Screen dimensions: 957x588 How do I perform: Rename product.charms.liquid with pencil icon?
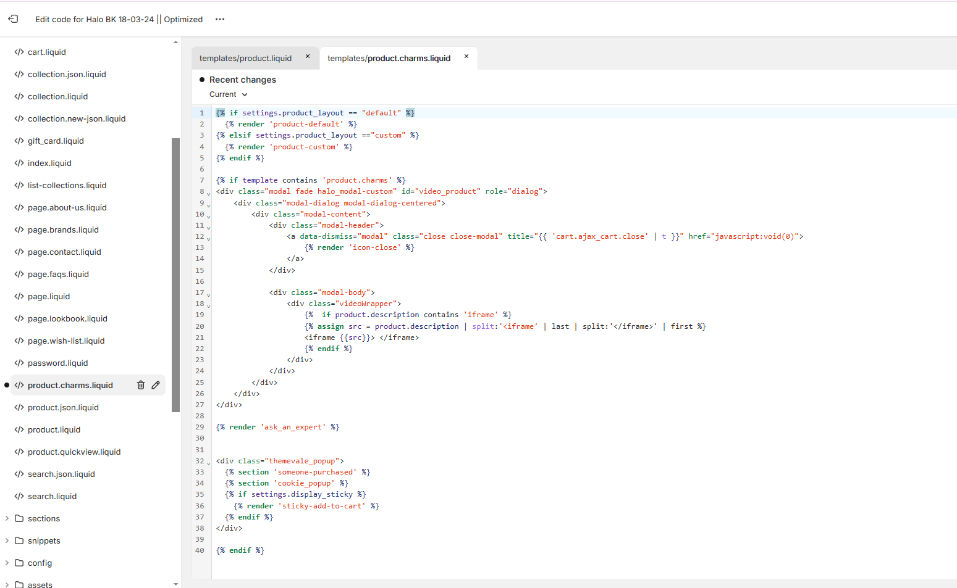tap(156, 385)
